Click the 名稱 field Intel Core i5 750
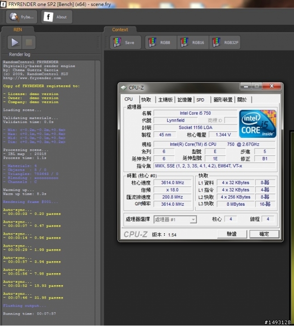The height and width of the screenshot is (326, 294). point(195,113)
